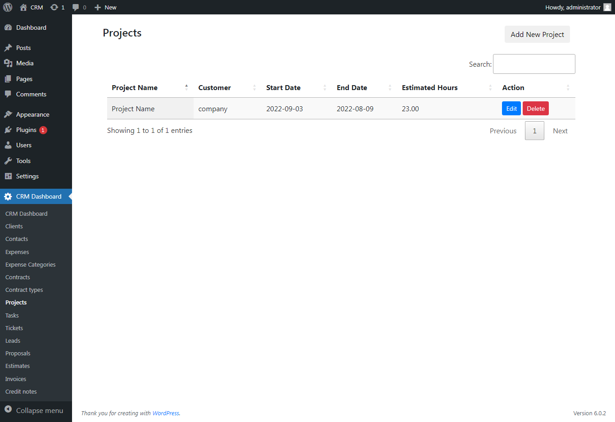The width and height of the screenshot is (615, 422).
Task: Expand sort options on End Date column
Action: [x=390, y=87]
